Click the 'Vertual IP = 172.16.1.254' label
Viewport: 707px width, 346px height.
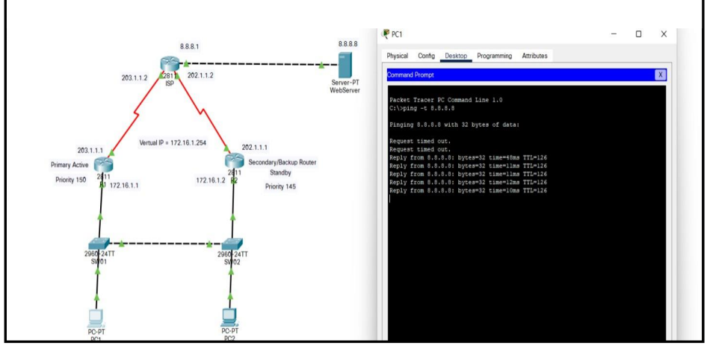tap(173, 142)
